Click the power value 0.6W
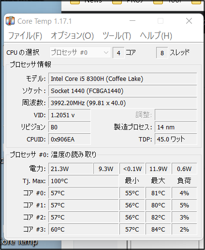This screenshot has width=205, height=250. (x=184, y=169)
